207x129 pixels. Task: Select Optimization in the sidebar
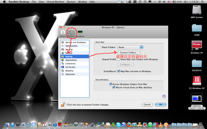[x=75, y=46]
